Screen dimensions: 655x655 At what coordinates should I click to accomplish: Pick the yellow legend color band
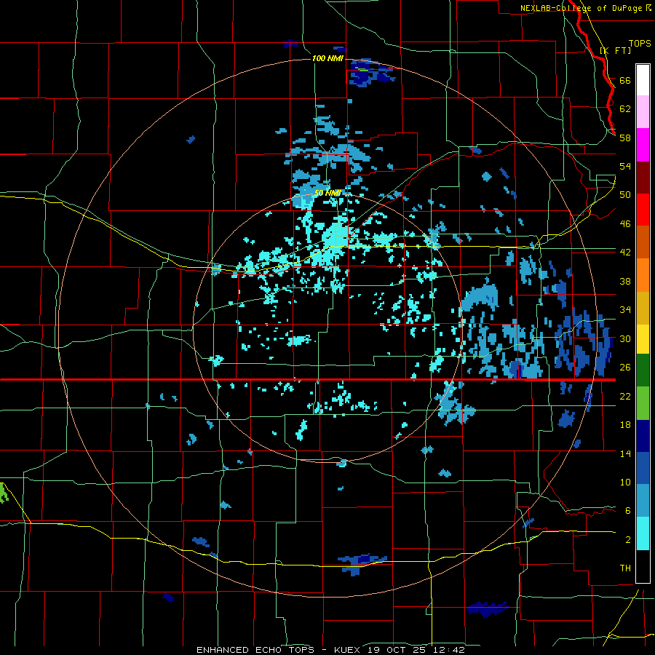[x=643, y=340]
